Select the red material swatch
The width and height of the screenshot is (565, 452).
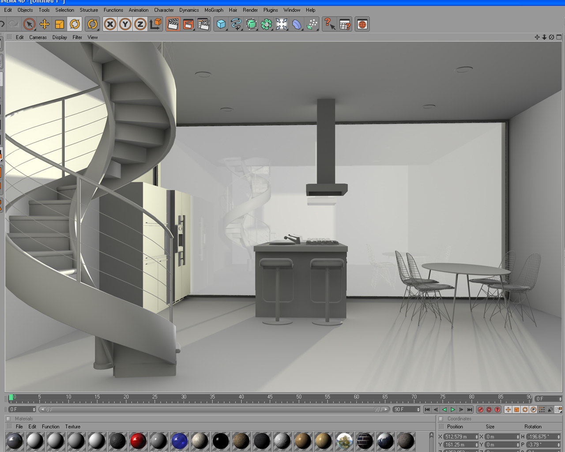138,441
